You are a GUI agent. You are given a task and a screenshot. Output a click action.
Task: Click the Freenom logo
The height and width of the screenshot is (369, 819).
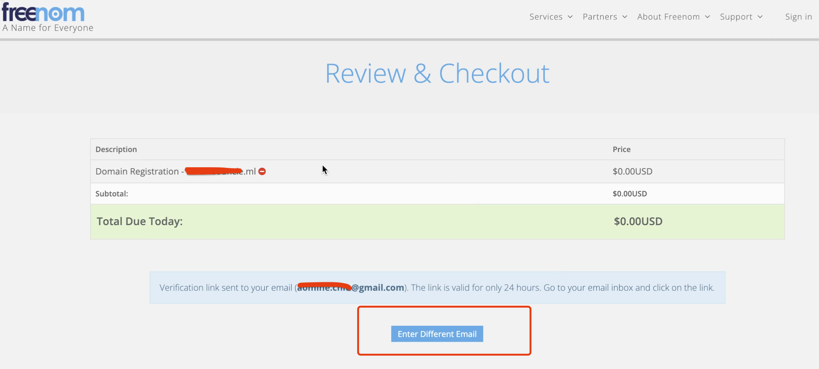(x=43, y=12)
